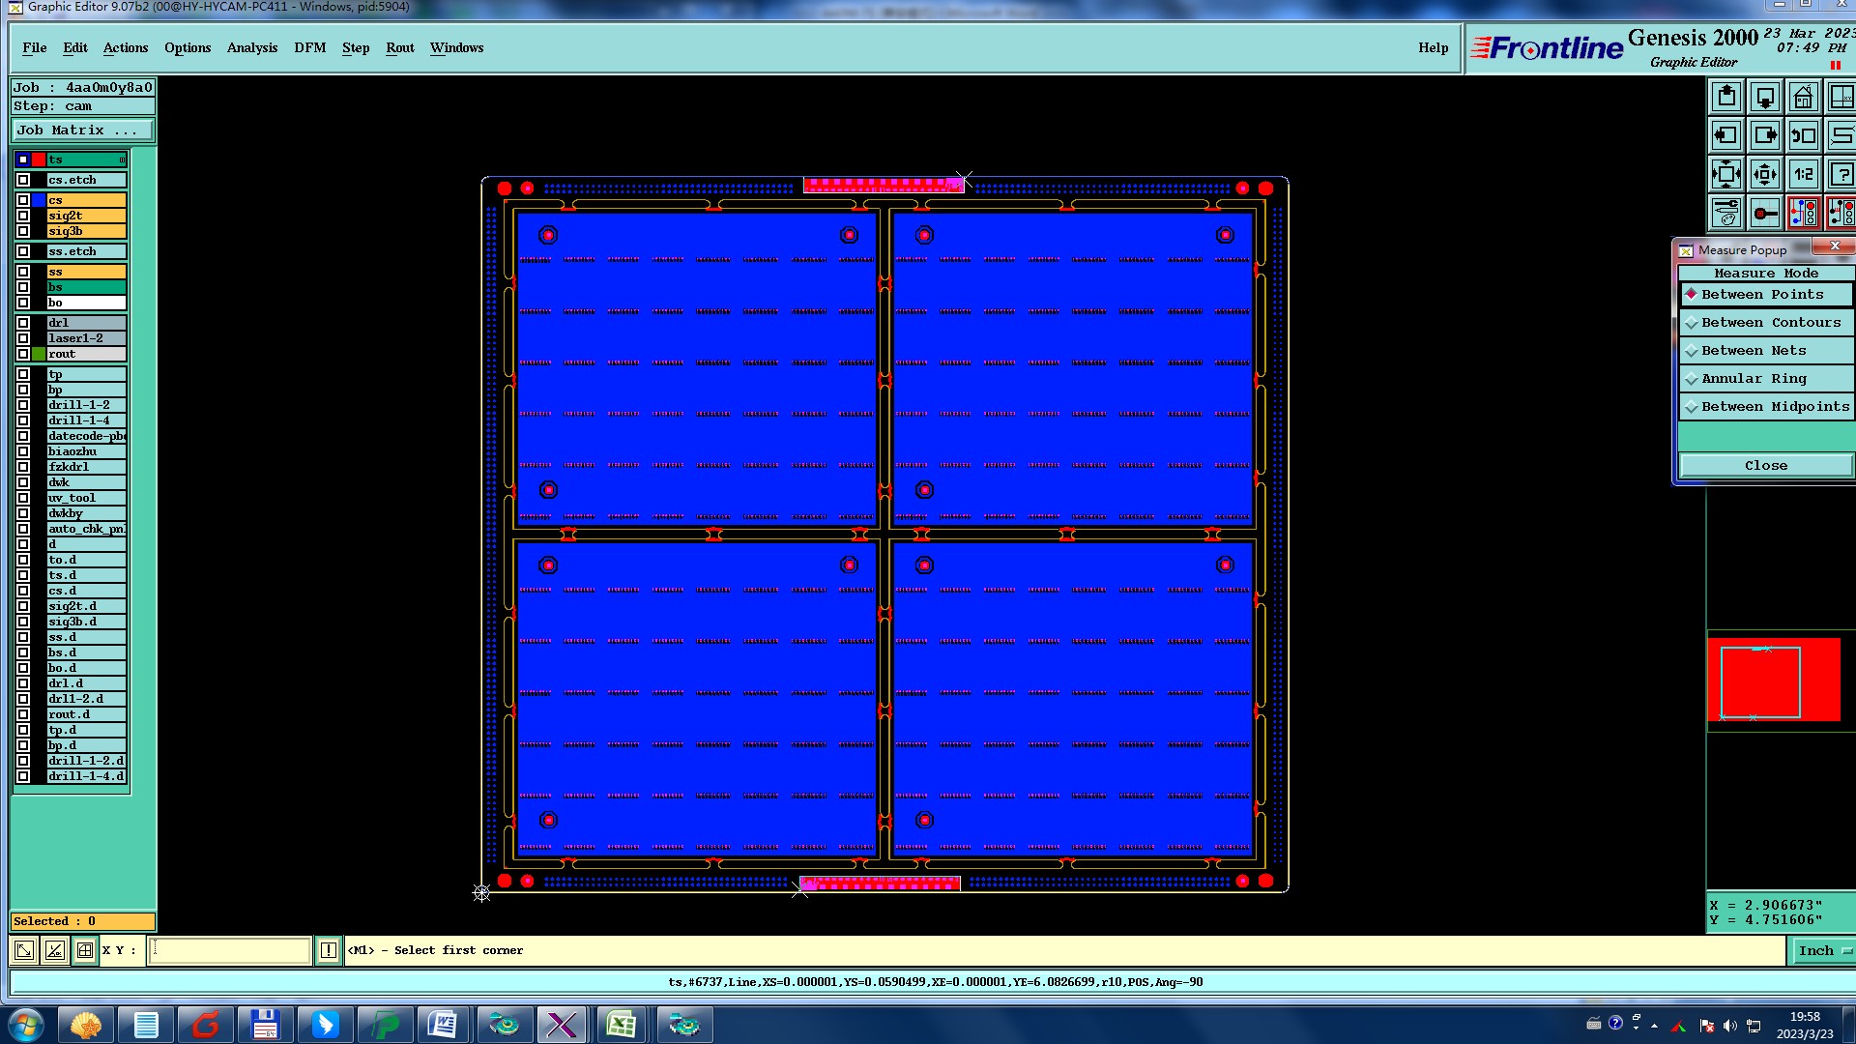Click the red-highlighted net layers traffic-light icon

[x=1803, y=213]
